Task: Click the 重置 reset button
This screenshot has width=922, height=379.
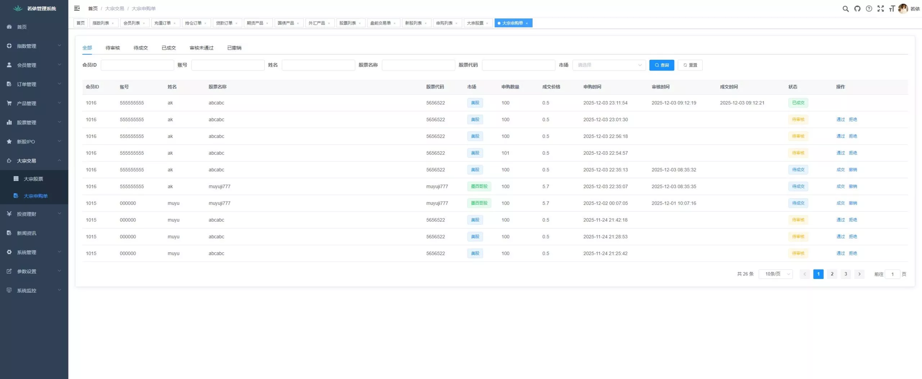Action: (690, 65)
